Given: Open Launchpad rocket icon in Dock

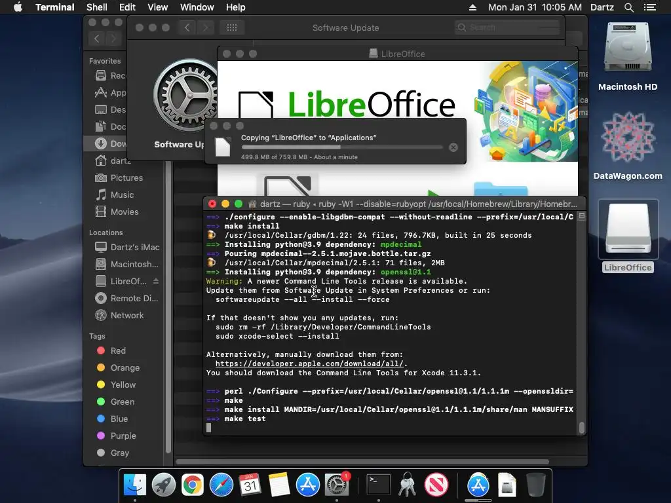Looking at the screenshot, I should 164,485.
